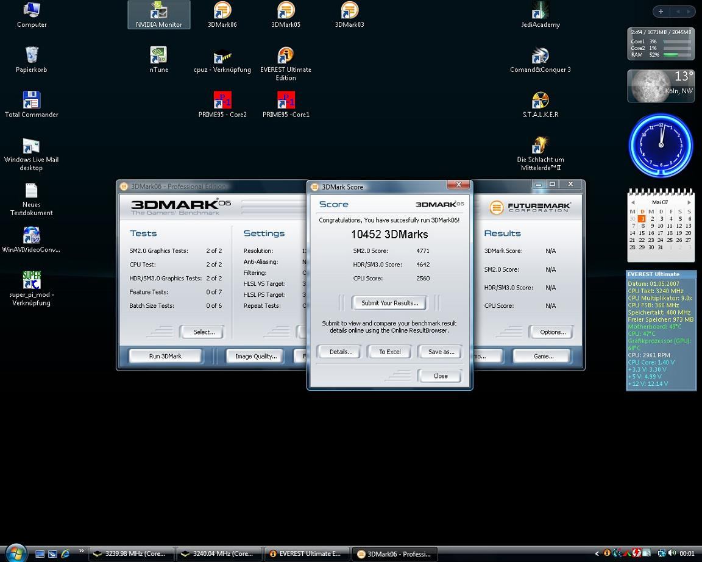Click the CPU Takt: 3240 MHz line
This screenshot has width=702, height=562.
click(656, 291)
